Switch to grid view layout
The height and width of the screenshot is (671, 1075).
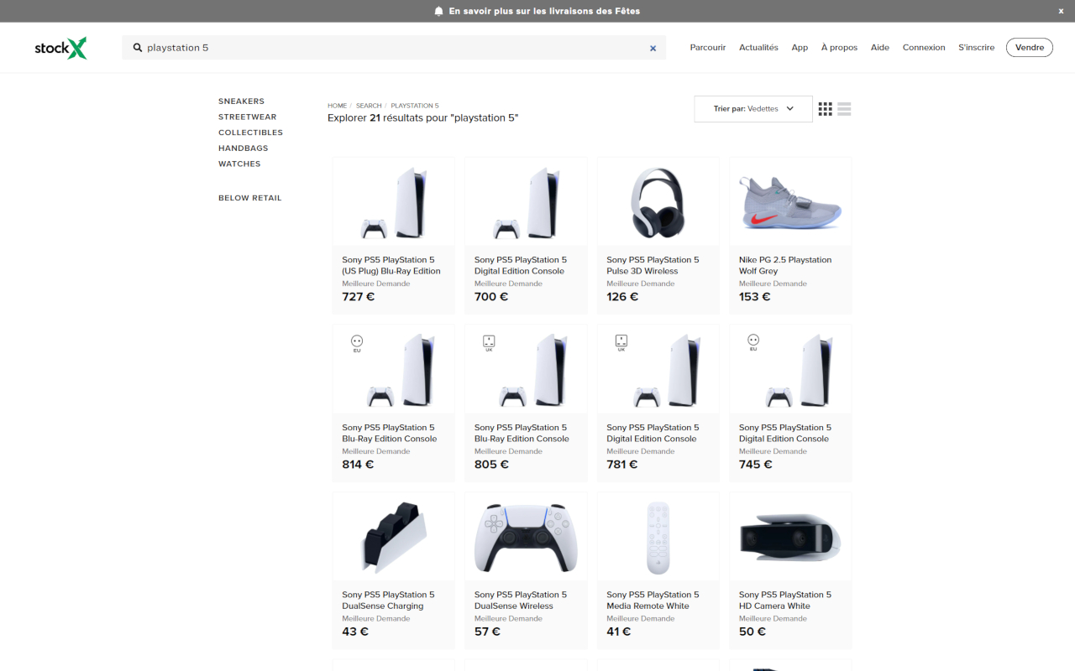pos(826,109)
